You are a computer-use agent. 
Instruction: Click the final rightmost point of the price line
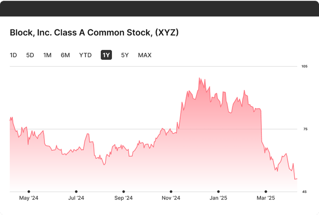297,179
